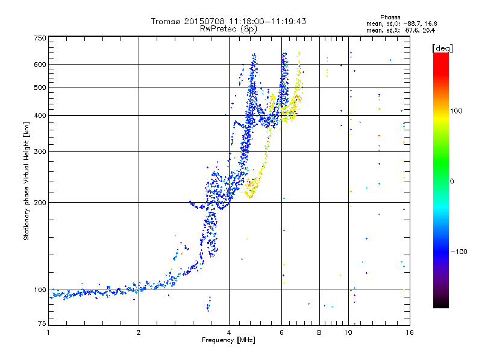482x362 pixels.
Task: Click the y-axis tick label '200'
Action: [x=40, y=203]
